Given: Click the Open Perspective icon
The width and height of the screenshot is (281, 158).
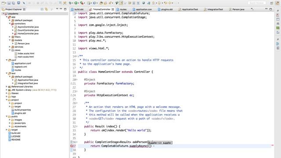Looking at the screenshot, I should click(272, 3).
